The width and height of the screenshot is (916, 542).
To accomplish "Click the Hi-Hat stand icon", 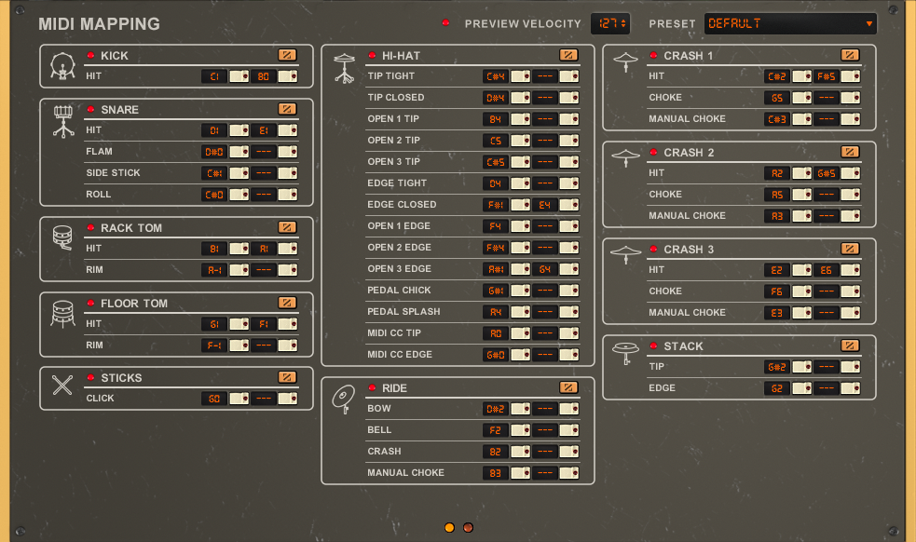I will coord(344,70).
